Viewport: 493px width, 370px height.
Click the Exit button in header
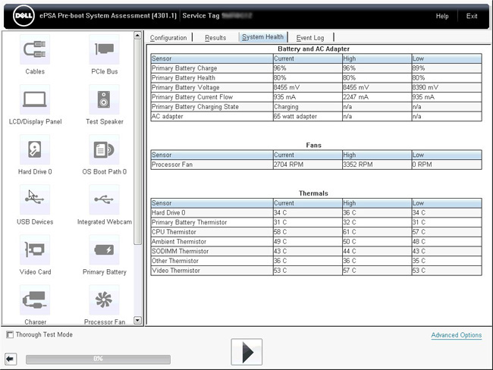472,16
